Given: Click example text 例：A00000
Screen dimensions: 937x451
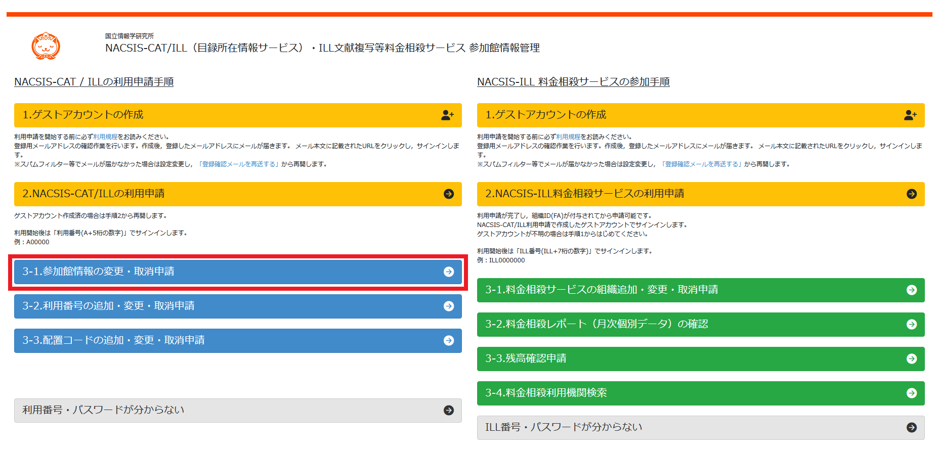Looking at the screenshot, I should coord(32,242).
